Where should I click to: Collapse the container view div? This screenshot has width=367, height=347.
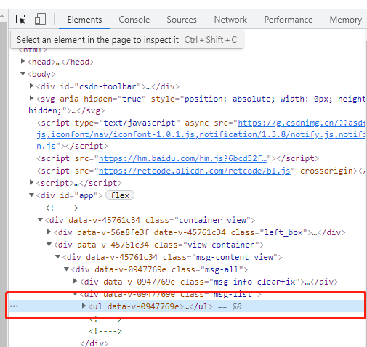(x=40, y=219)
